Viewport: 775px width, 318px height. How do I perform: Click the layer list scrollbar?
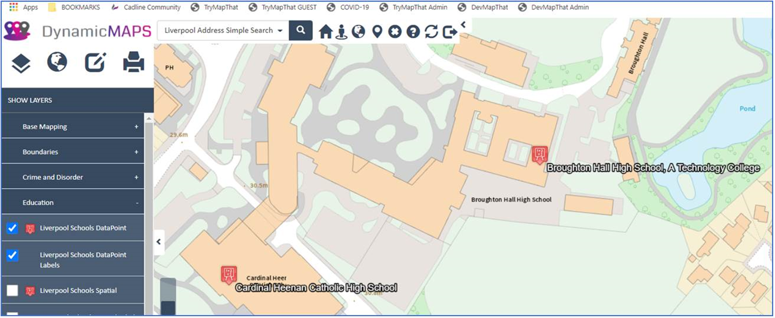pos(149,215)
